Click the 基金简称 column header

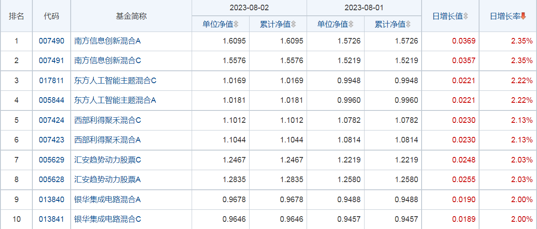coord(131,16)
